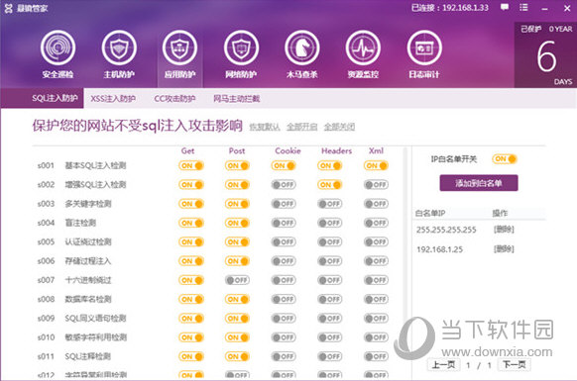Click the message bubble icon in title bar
Image resolution: width=577 pixels, height=381 pixels.
click(505, 7)
